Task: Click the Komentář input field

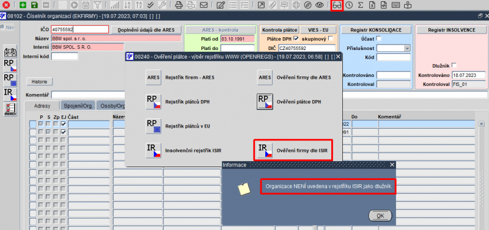Action: pos(269,95)
